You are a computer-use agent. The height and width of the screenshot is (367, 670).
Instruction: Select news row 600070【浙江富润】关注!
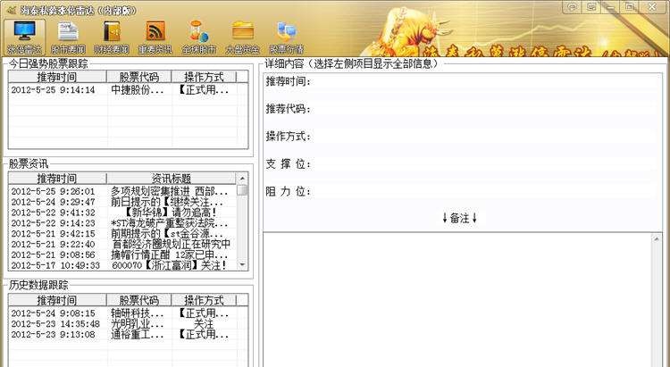pos(122,265)
